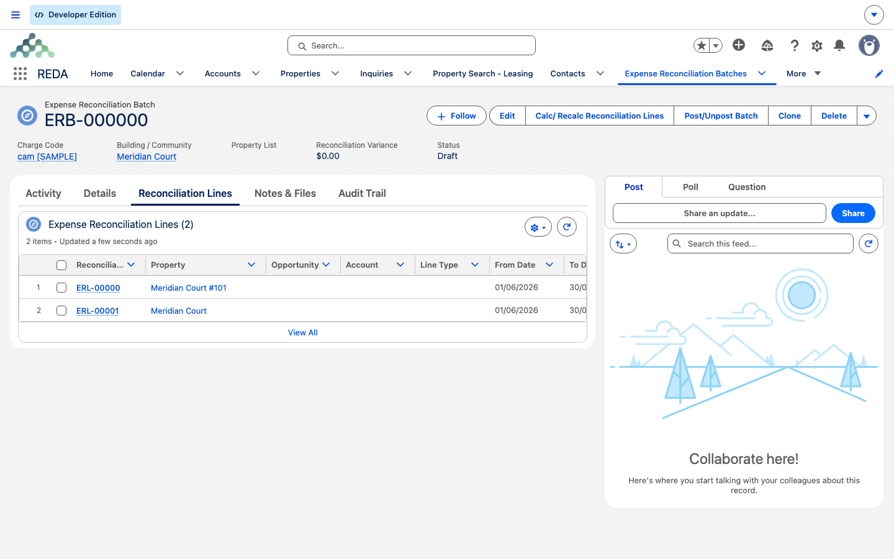This screenshot has height=559, width=894.
Task: Click the global Search field
Action: point(412,45)
